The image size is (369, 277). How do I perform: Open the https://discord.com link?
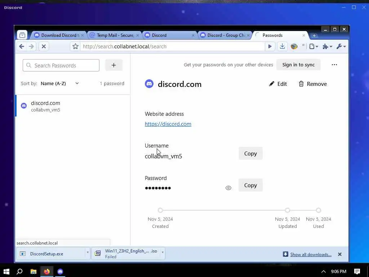coord(168,124)
